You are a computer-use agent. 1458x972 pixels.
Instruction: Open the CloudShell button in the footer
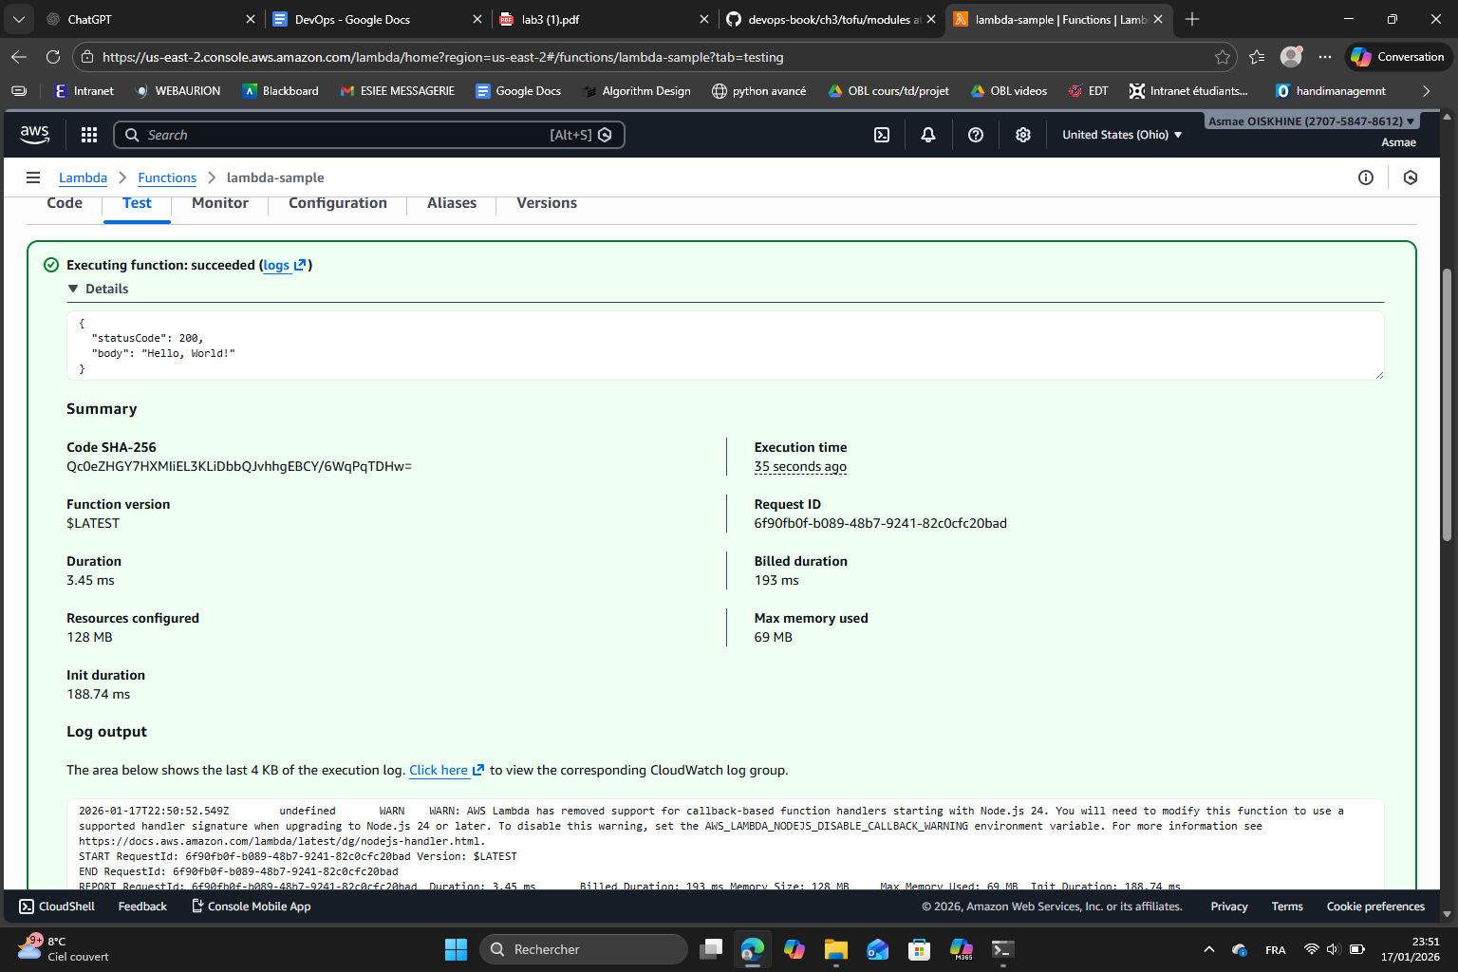click(56, 906)
